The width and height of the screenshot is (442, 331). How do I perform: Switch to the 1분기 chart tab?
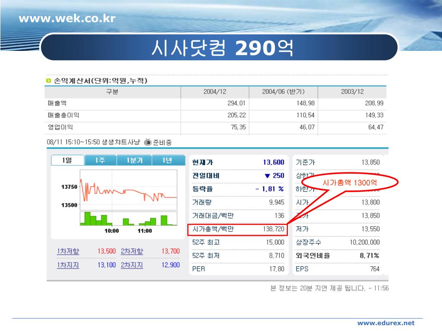click(x=134, y=160)
